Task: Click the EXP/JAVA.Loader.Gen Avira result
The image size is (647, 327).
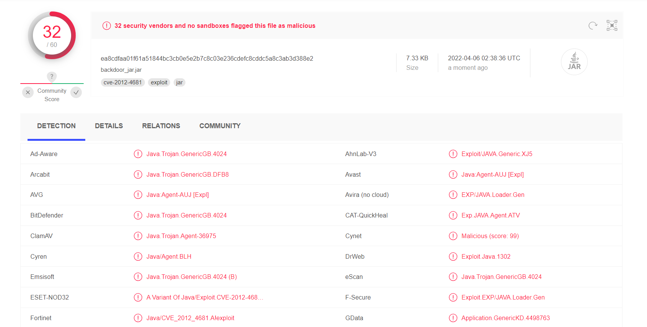Action: [x=493, y=195]
